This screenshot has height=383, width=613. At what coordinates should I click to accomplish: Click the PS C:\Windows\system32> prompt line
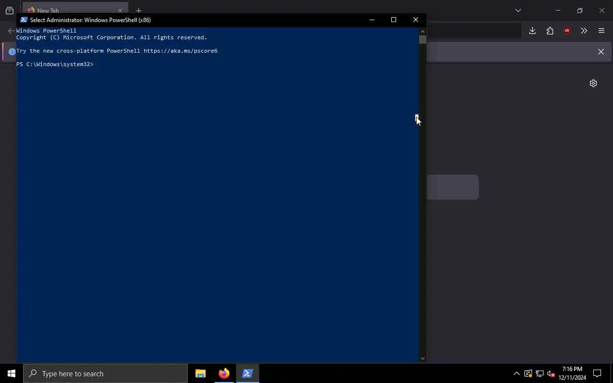(55, 64)
